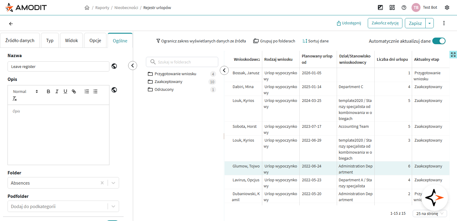Screen dimensions: 457x221
Task: Switch to the Źródło danych tab
Action: coord(20,41)
